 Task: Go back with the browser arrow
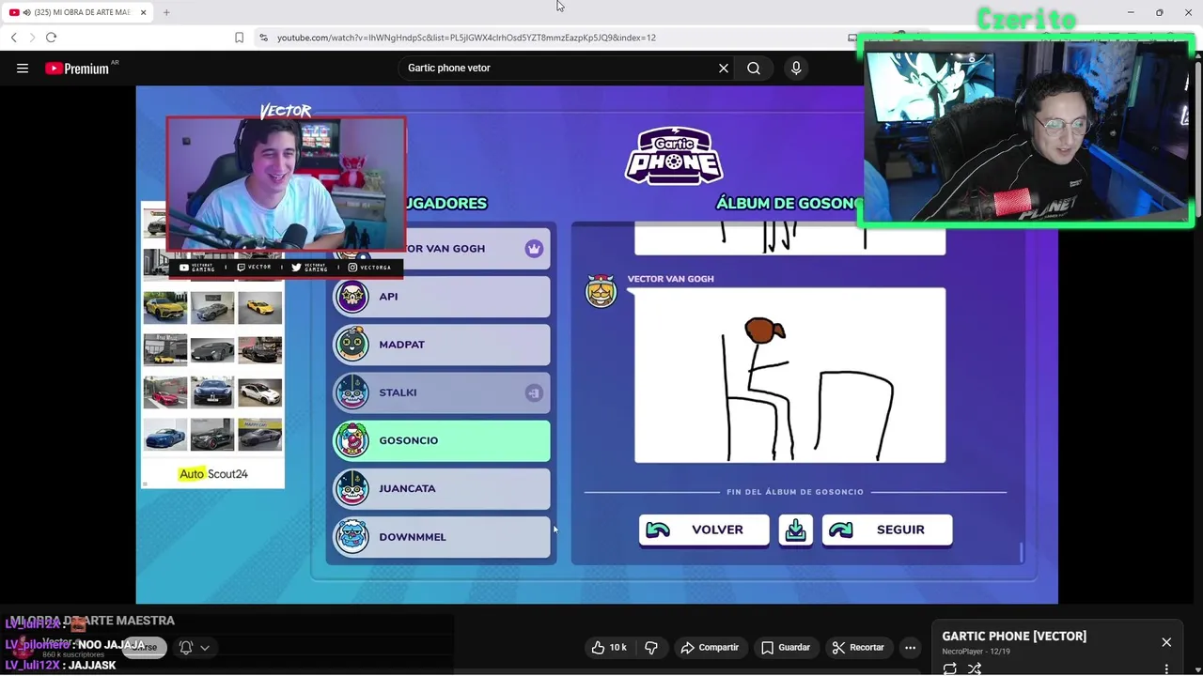tap(13, 38)
